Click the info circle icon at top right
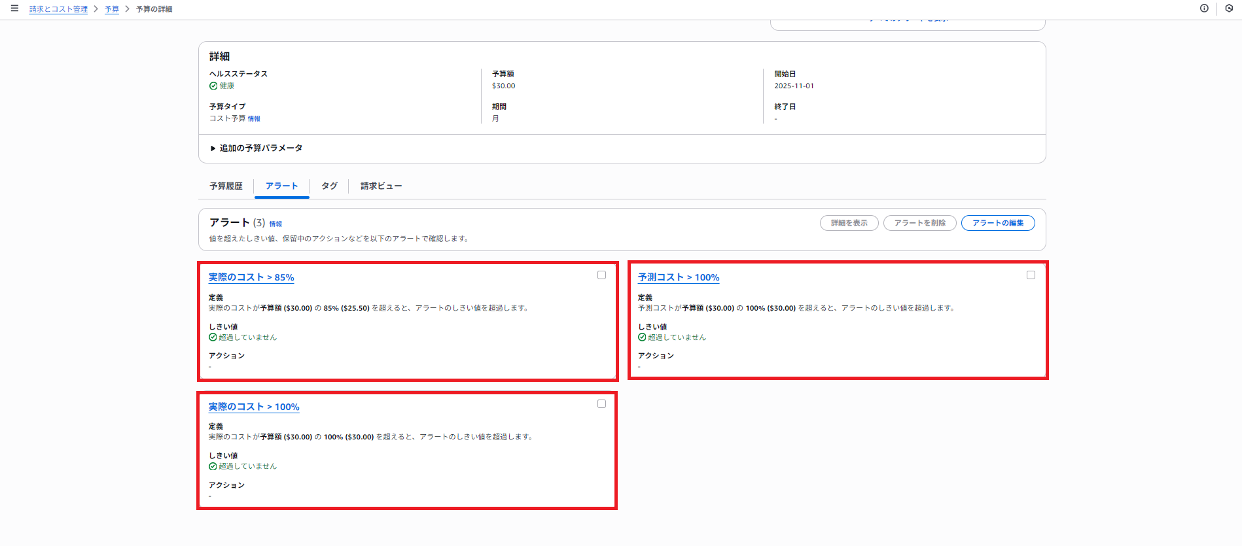The height and width of the screenshot is (546, 1242). click(1204, 9)
